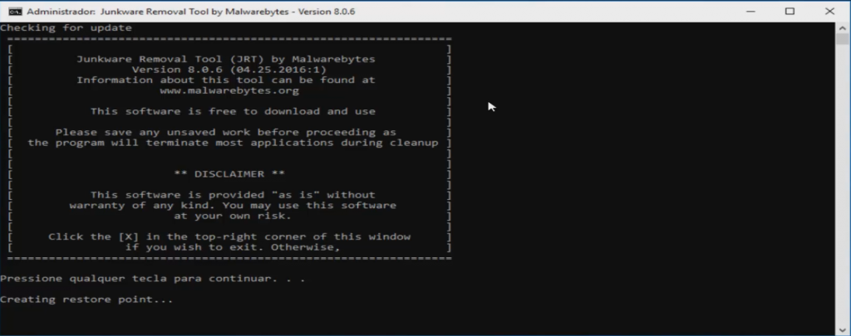The height and width of the screenshot is (336, 851).
Task: Maximize the Junkware Removal Tool console window
Action: [790, 12]
